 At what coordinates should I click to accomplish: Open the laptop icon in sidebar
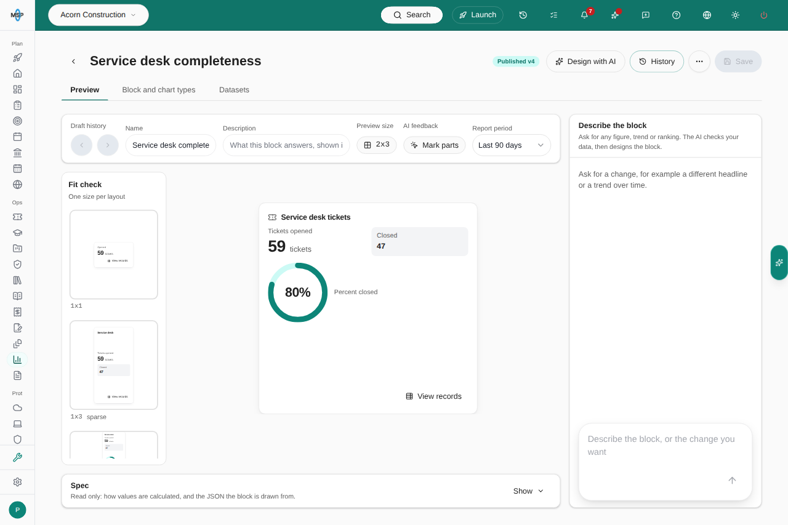pyautogui.click(x=17, y=423)
